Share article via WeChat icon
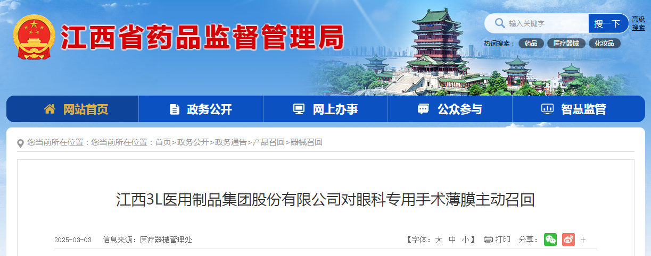The image size is (651, 256). (x=550, y=240)
